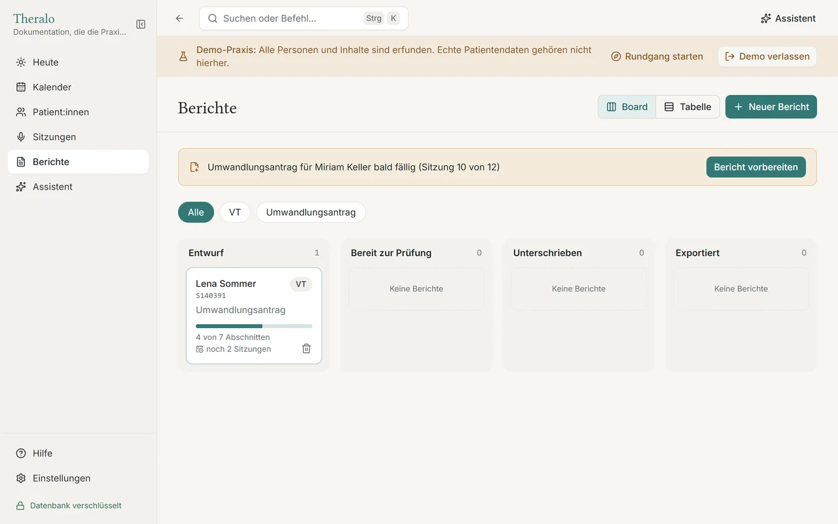838x524 pixels.
Task: Open Kalender in the sidebar
Action: tap(78, 87)
